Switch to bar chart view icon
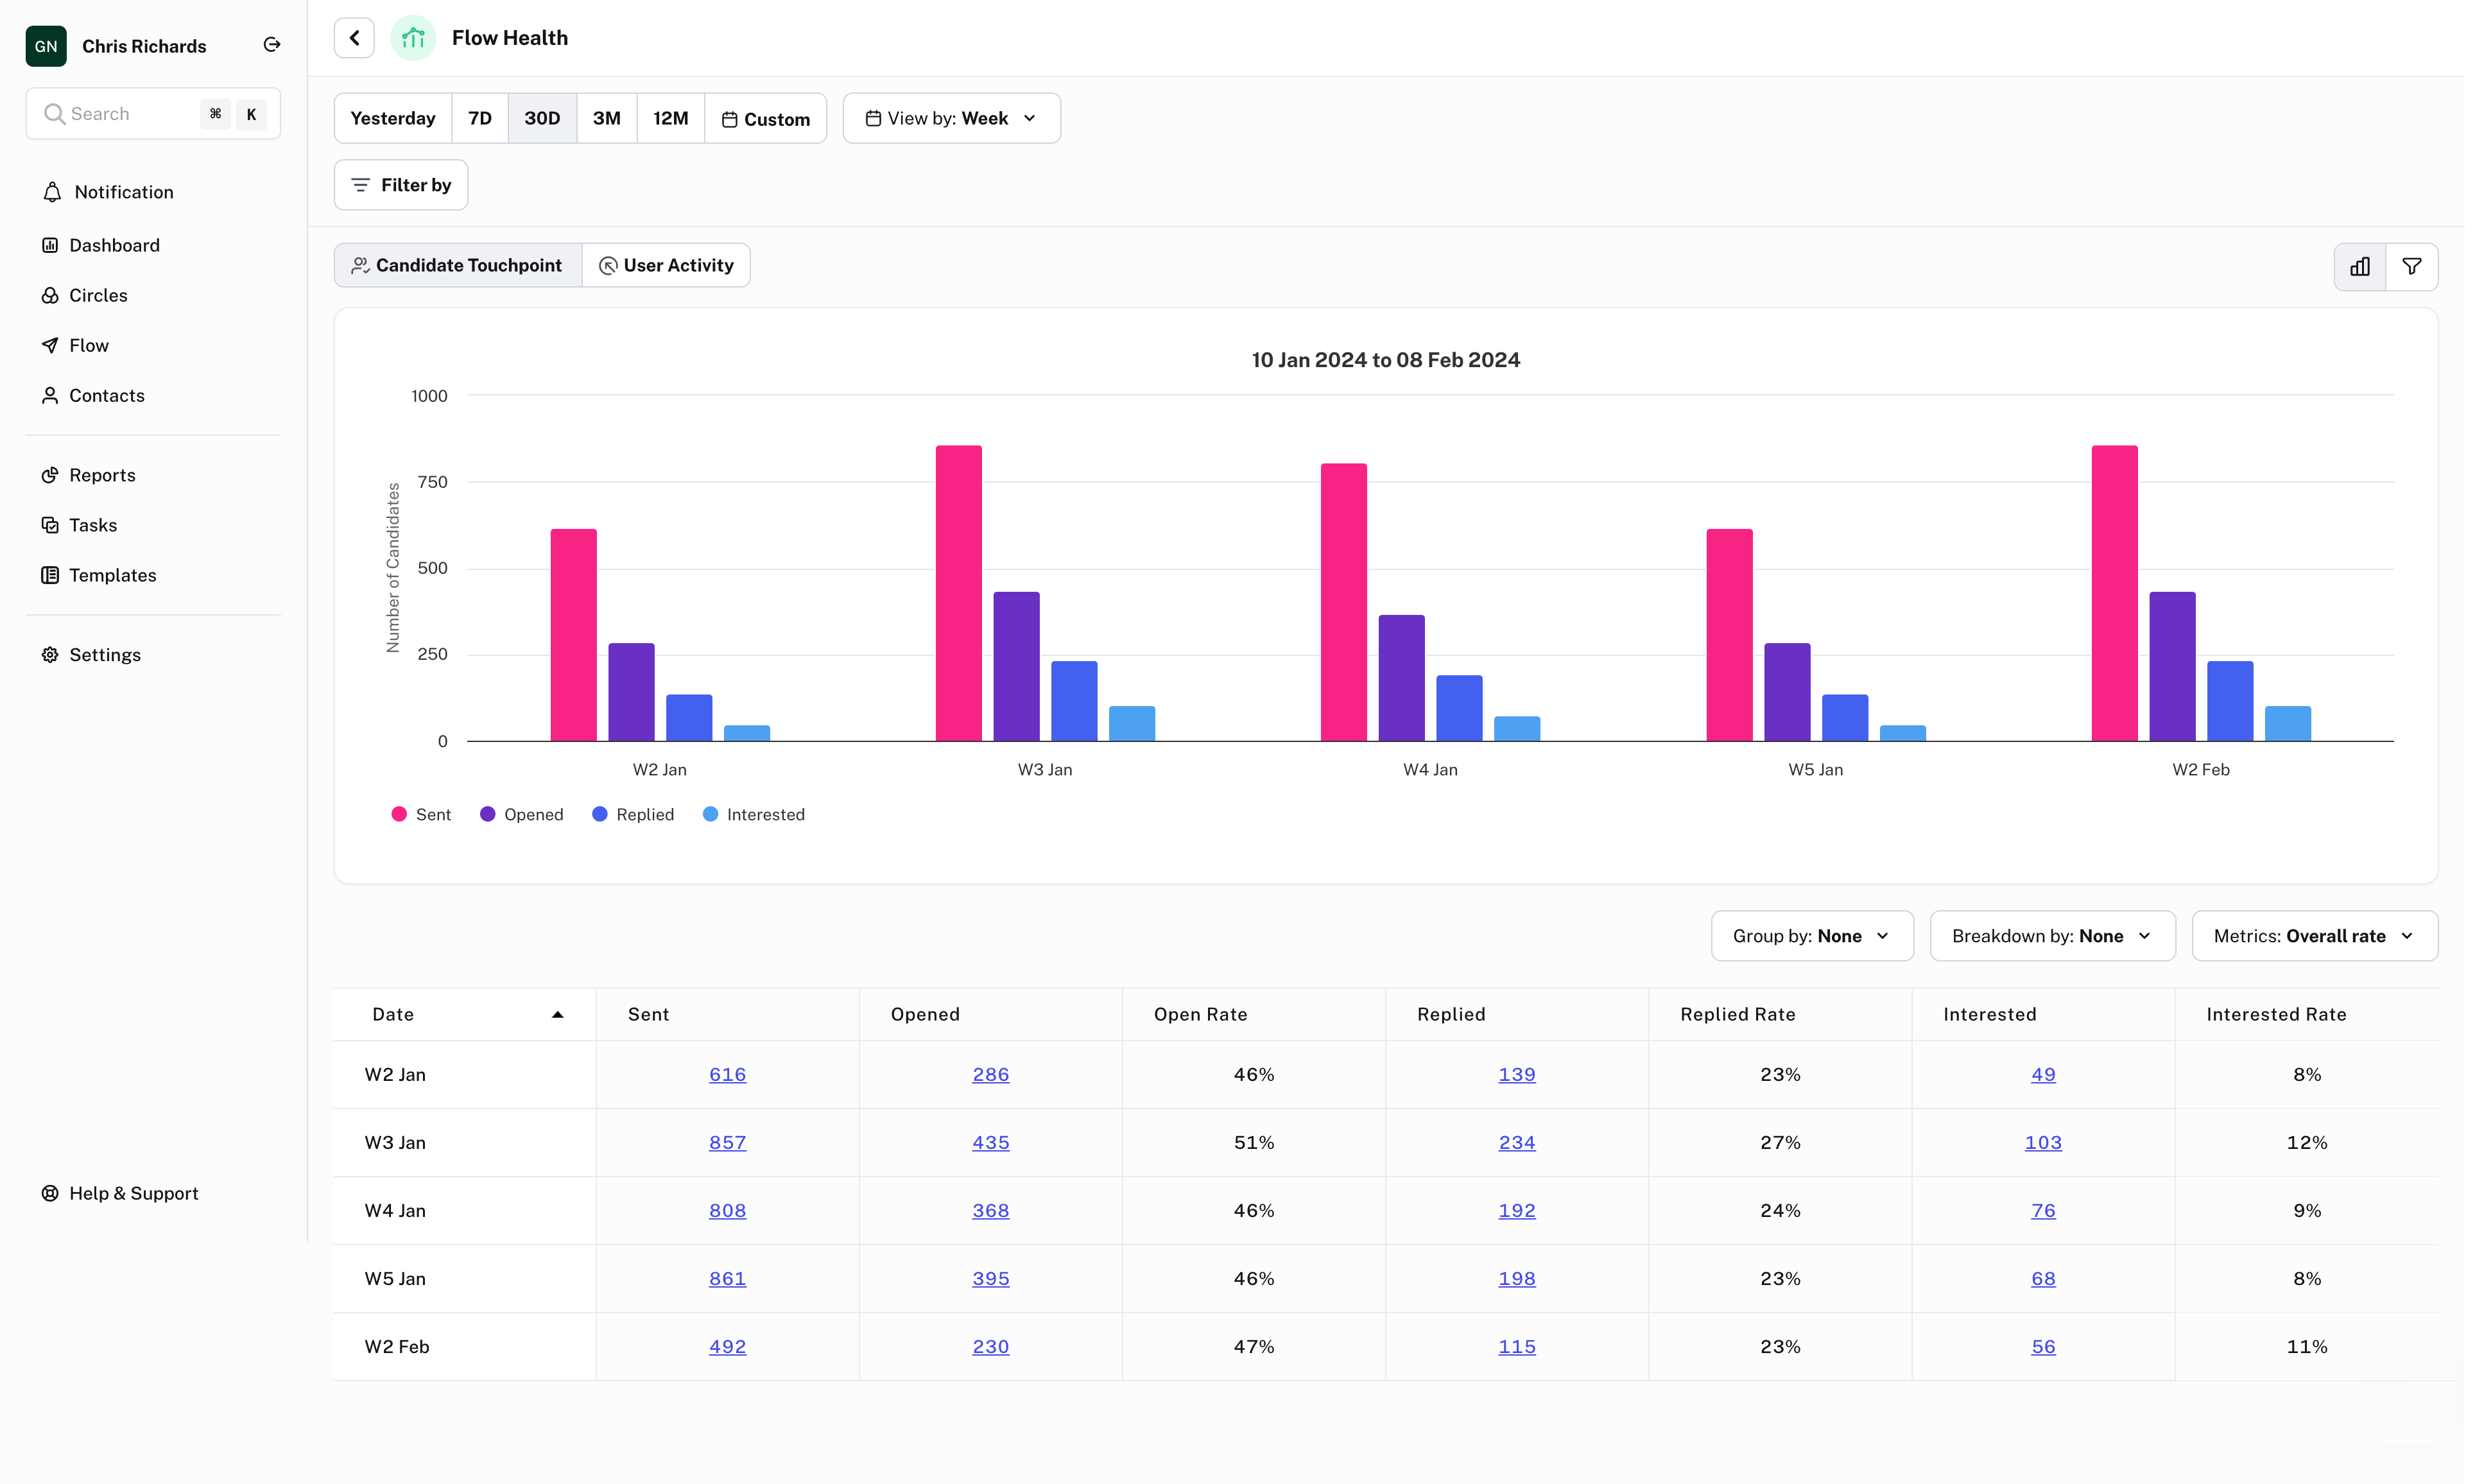This screenshot has width=2484, height=1484. pos(2360,267)
